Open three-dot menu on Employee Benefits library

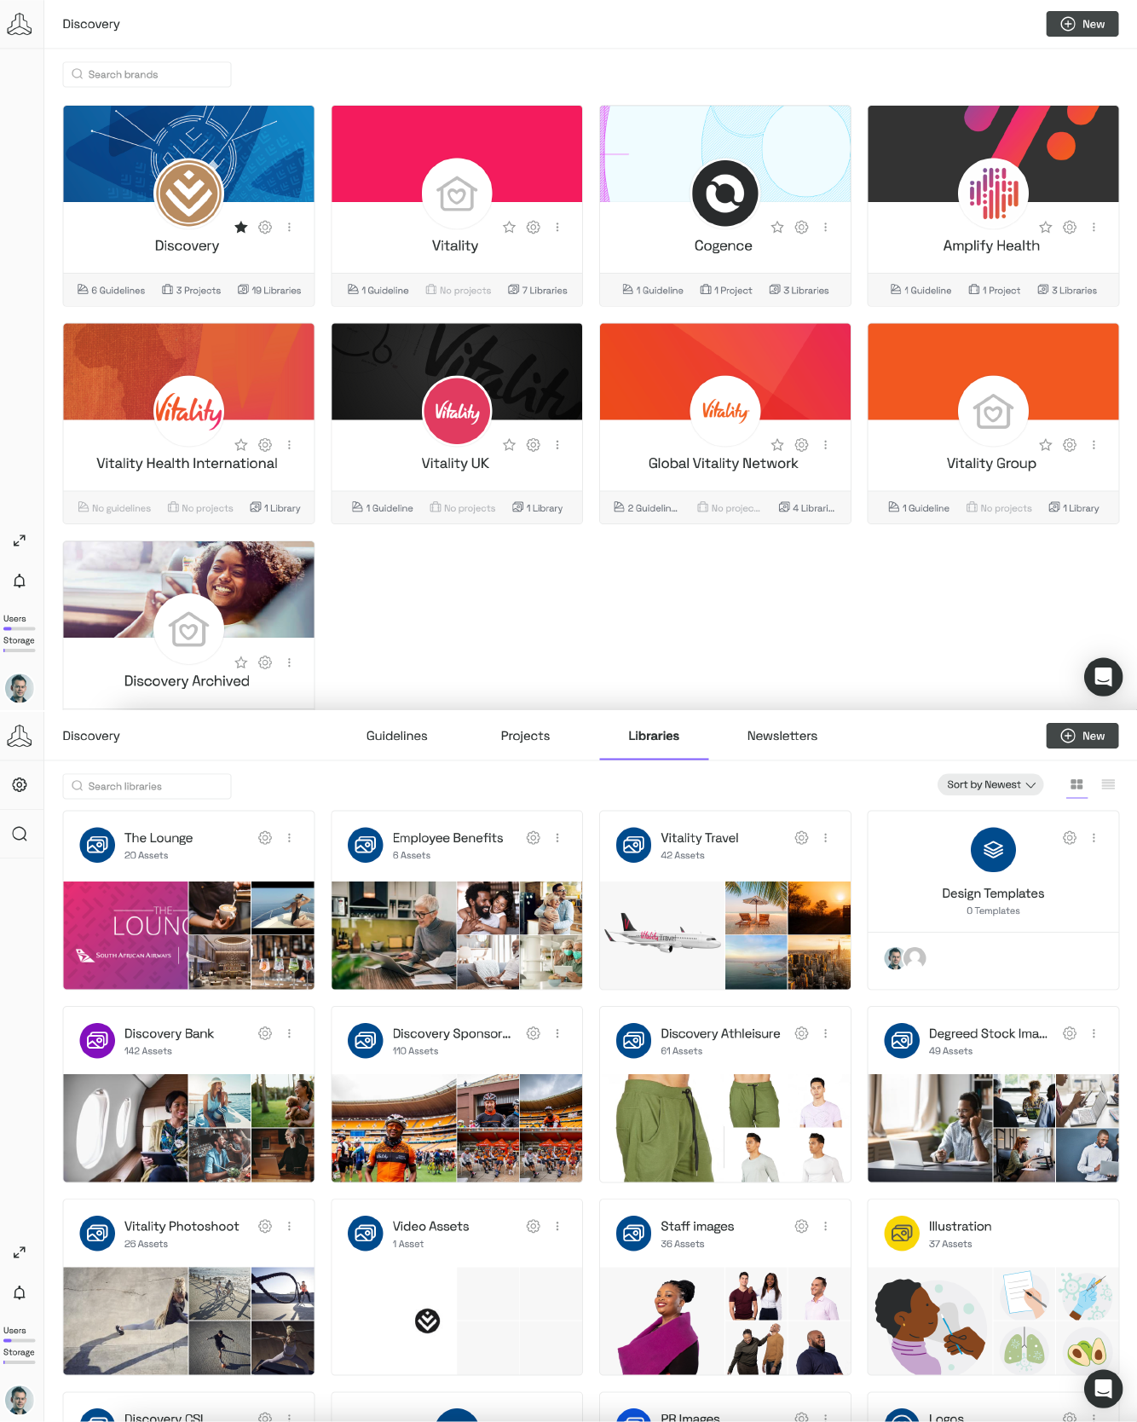point(557,838)
